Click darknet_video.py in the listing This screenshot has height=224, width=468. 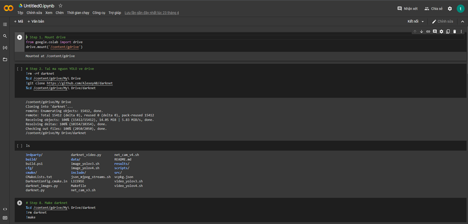point(86,155)
